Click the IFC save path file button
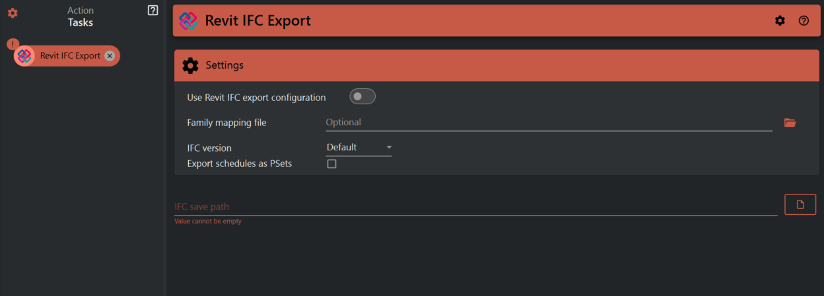Viewport: 824px width, 296px height. pyautogui.click(x=800, y=205)
